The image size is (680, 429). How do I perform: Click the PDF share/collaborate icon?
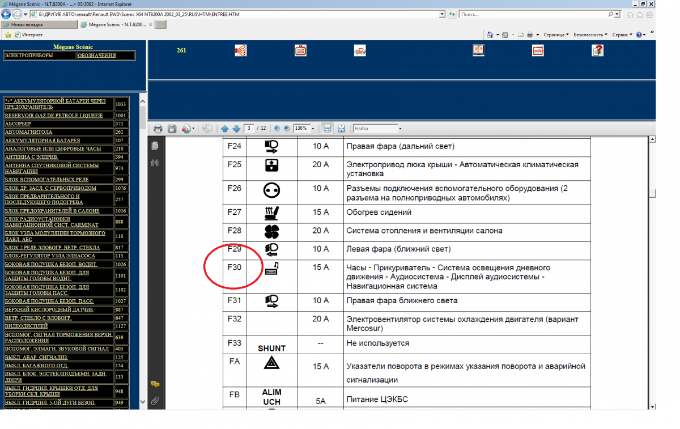click(x=186, y=129)
